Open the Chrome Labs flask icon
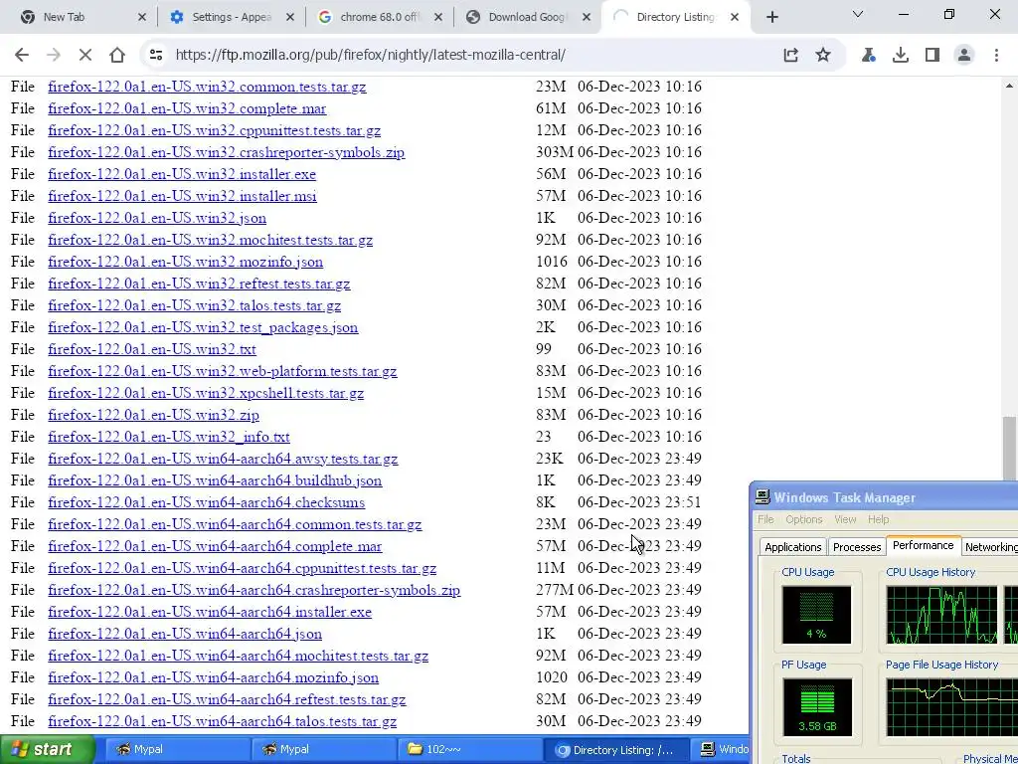Image resolution: width=1018 pixels, height=764 pixels. click(x=869, y=56)
